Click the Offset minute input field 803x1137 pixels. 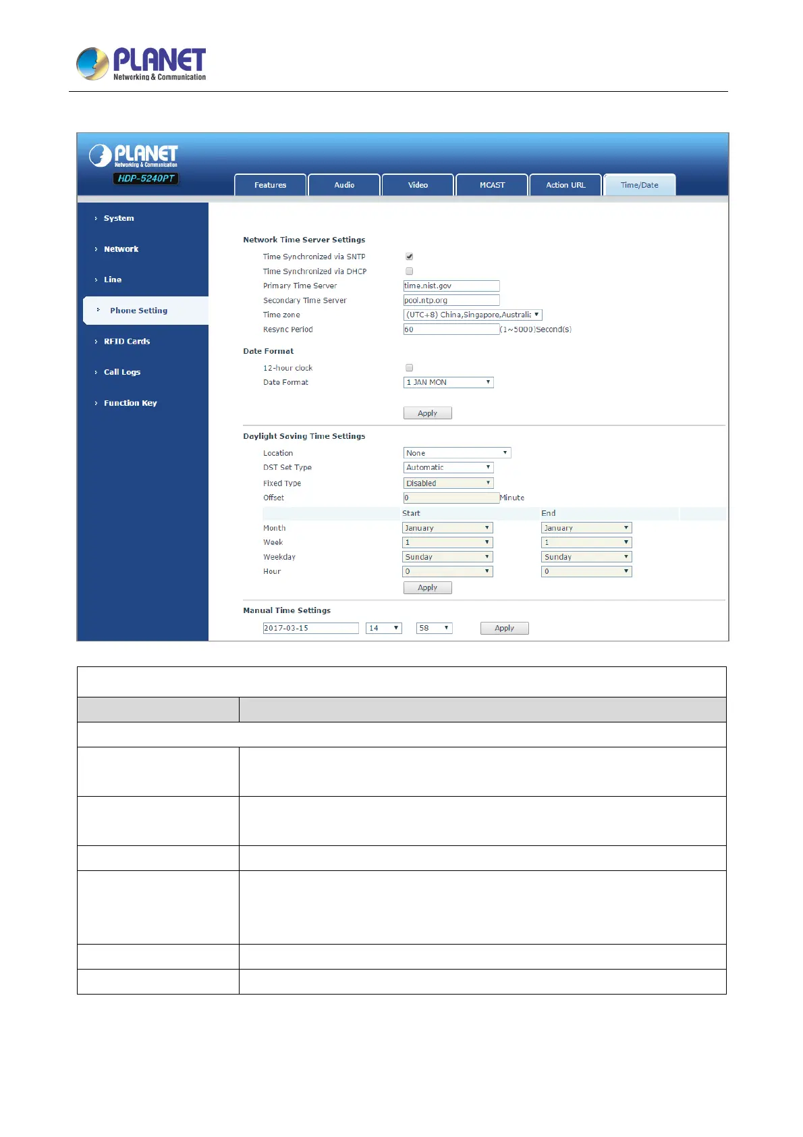(451, 498)
